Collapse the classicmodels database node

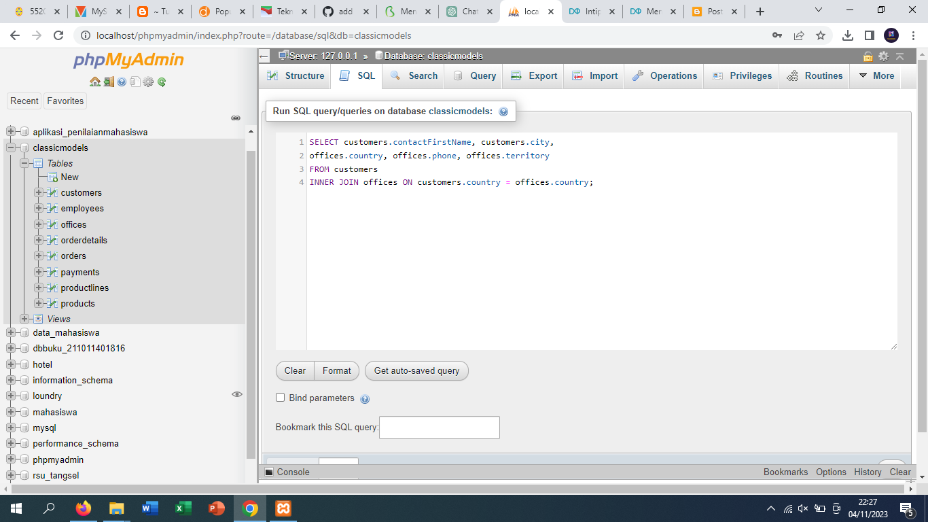tap(11, 148)
